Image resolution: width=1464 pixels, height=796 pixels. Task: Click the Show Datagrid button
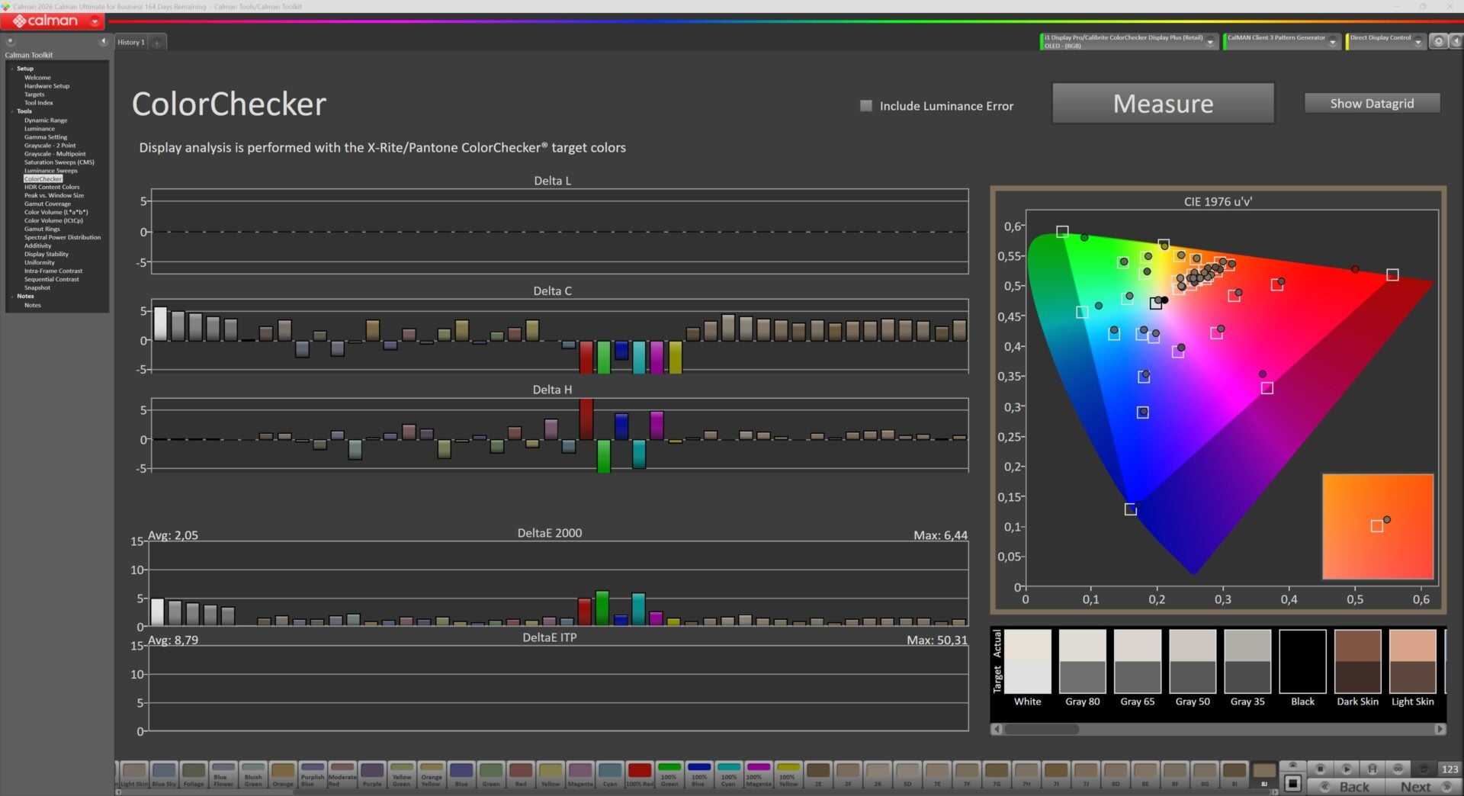click(1372, 104)
